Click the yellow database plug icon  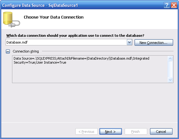tap(11, 19)
